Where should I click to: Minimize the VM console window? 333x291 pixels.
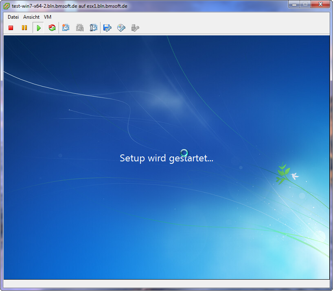[294, 4]
